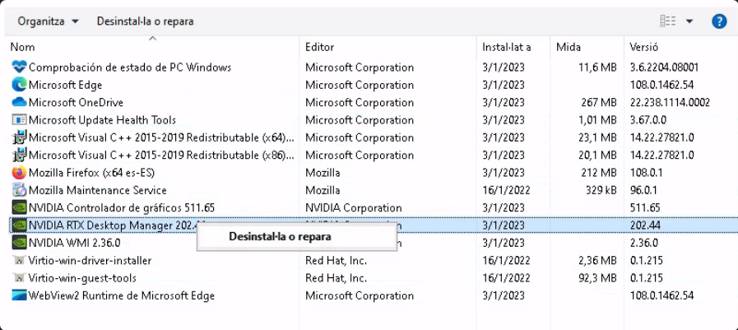The height and width of the screenshot is (330, 738).
Task: Click the Microsoft Edge program icon
Action: tap(20, 85)
